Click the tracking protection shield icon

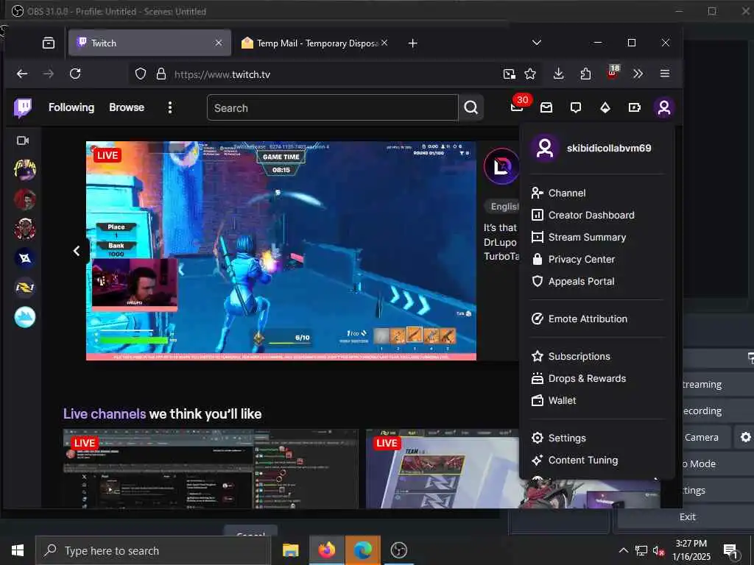click(x=141, y=74)
